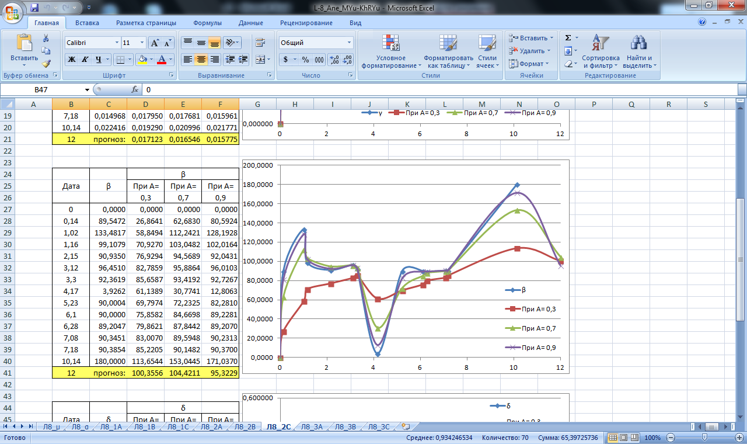The width and height of the screenshot is (747, 444).
Task: Apply the percent style
Action: (306, 59)
